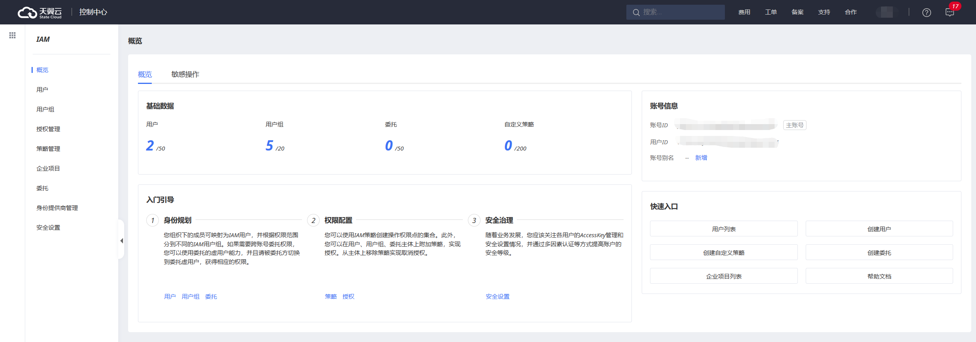
Task: Open the 策略 link under 权限配置
Action: click(x=331, y=296)
